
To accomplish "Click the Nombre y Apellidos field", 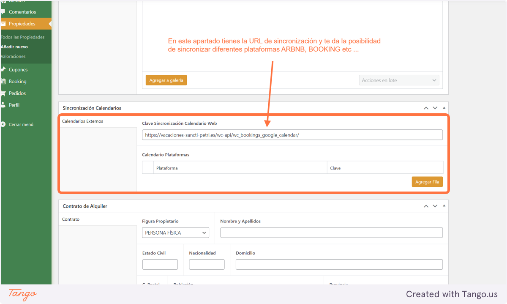I will click(x=332, y=233).
